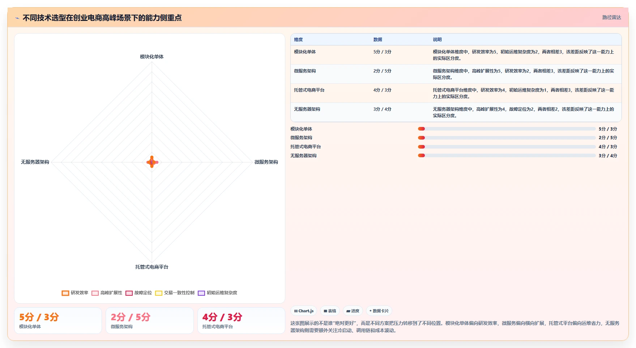Click the 模块化单体 progress bar

click(507, 129)
